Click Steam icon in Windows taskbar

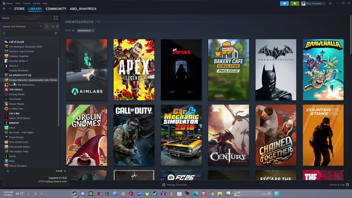click(x=74, y=194)
